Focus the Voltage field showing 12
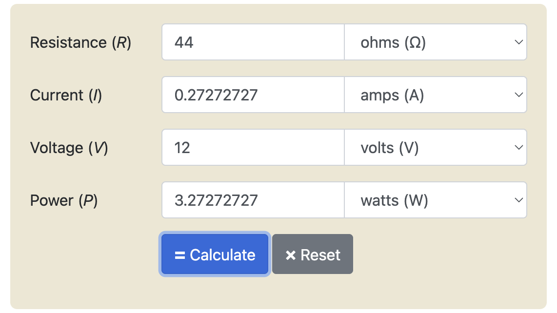557x313 pixels. click(253, 147)
